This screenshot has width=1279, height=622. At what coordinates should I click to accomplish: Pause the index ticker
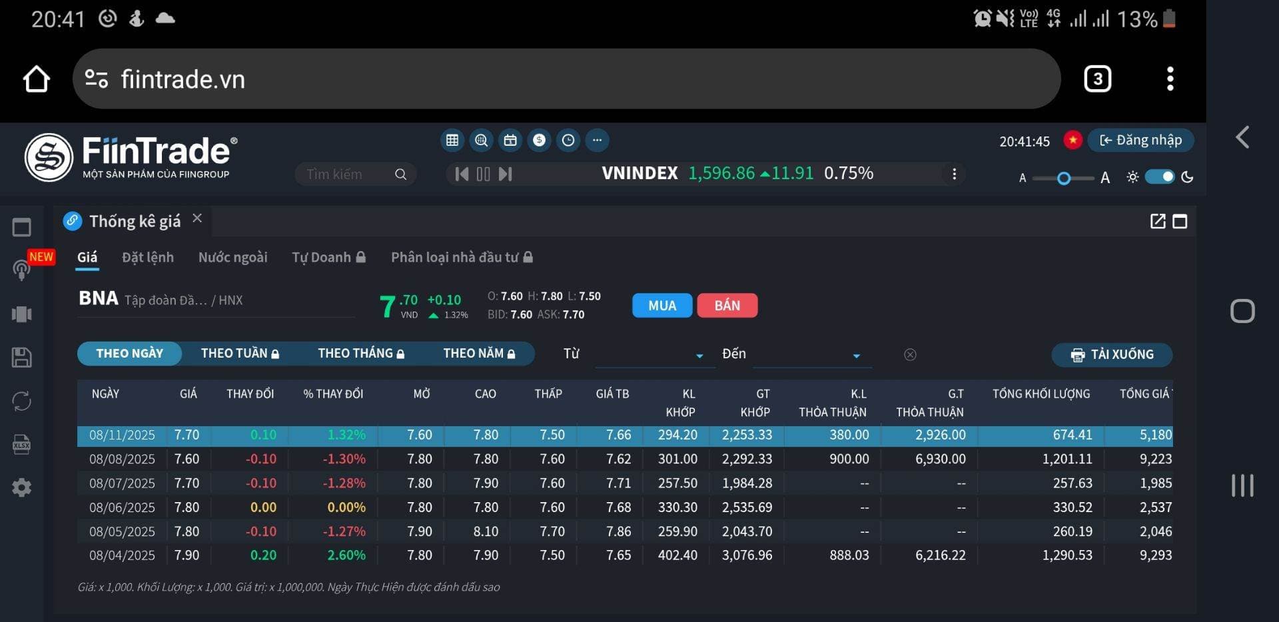(x=484, y=174)
